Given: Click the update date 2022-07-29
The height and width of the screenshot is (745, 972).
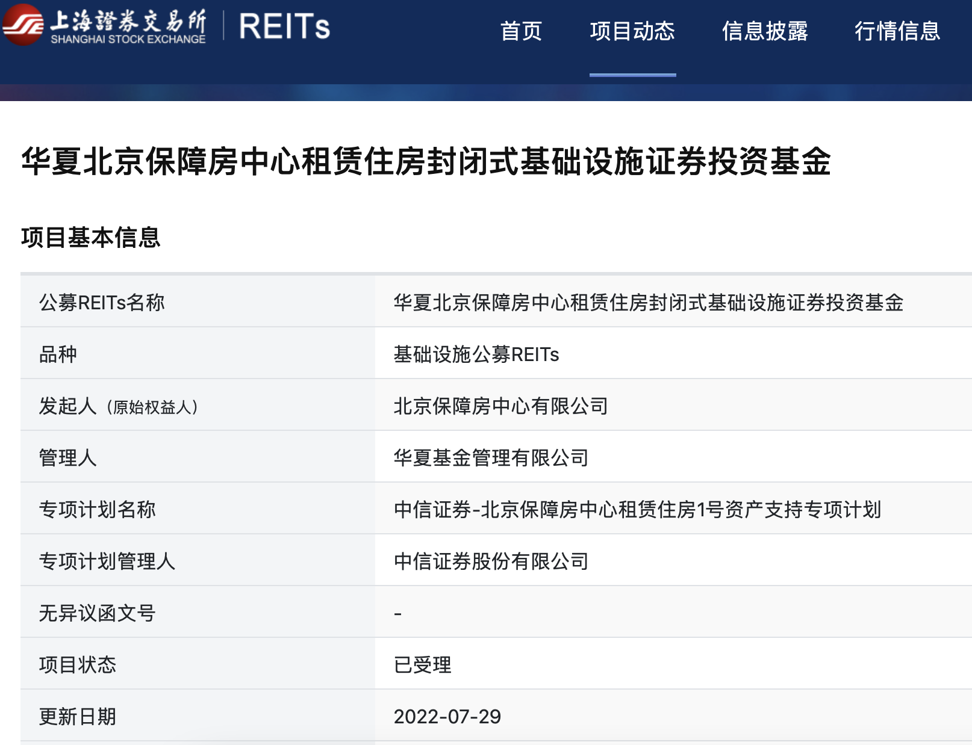Looking at the screenshot, I should coord(447,717).
